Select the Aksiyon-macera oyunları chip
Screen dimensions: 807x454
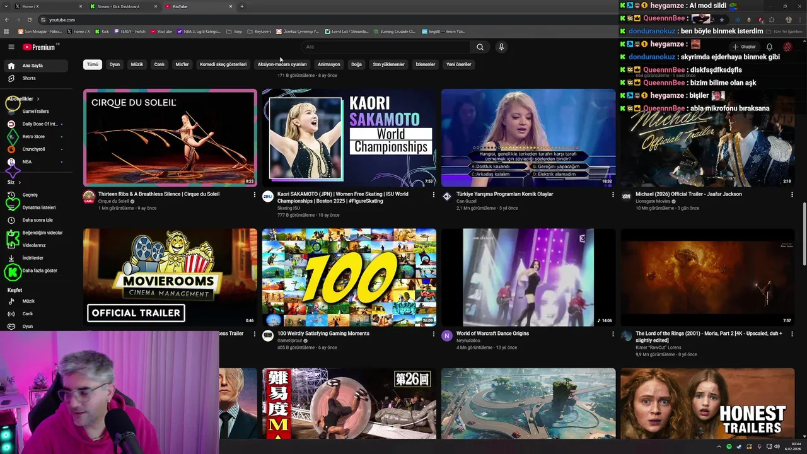(x=282, y=64)
